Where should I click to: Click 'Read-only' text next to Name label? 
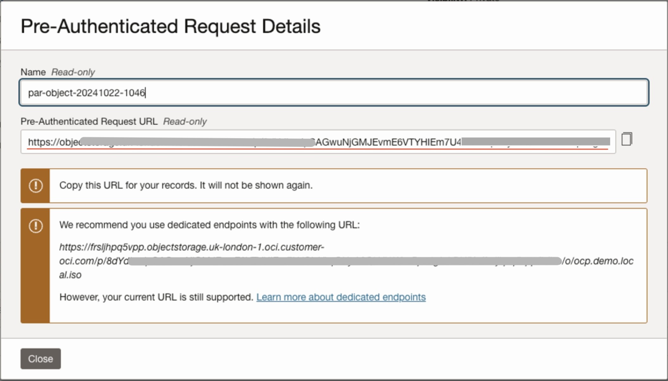[73, 72]
